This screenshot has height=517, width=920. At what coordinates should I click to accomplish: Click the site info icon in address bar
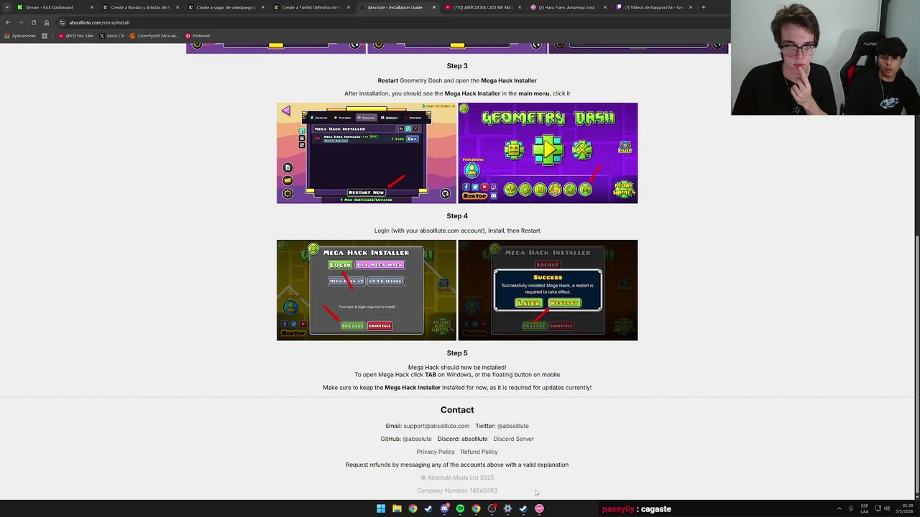click(x=63, y=22)
